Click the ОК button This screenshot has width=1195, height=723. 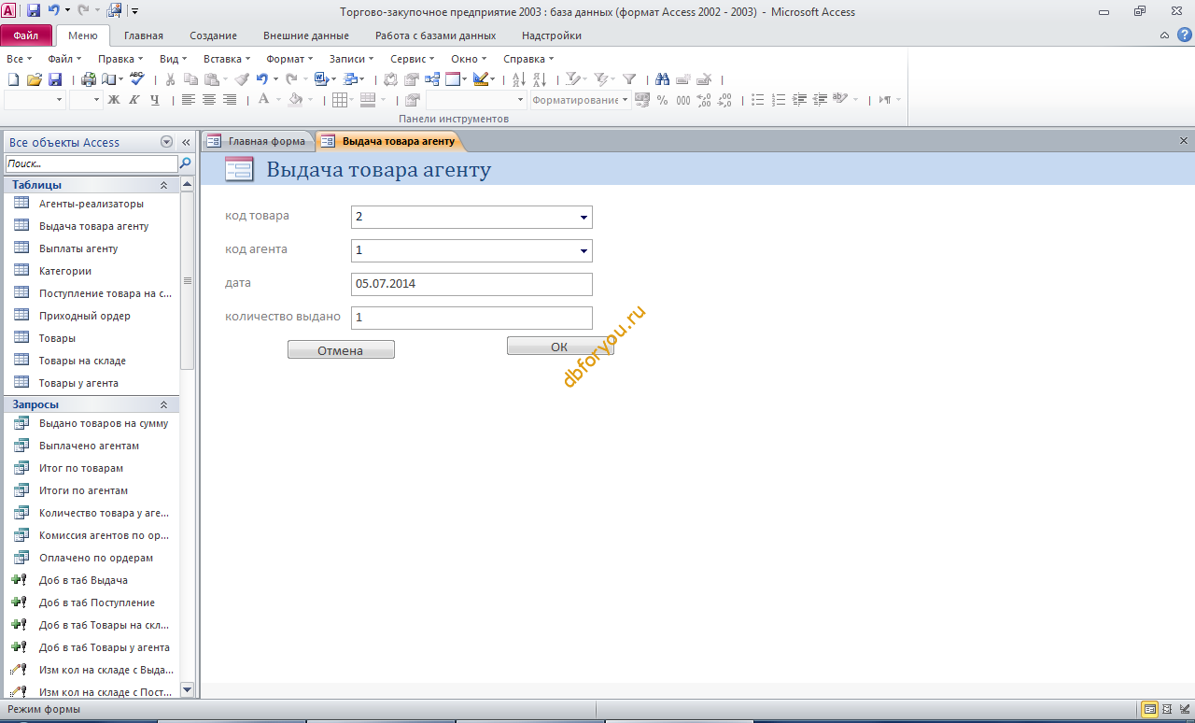(x=559, y=347)
